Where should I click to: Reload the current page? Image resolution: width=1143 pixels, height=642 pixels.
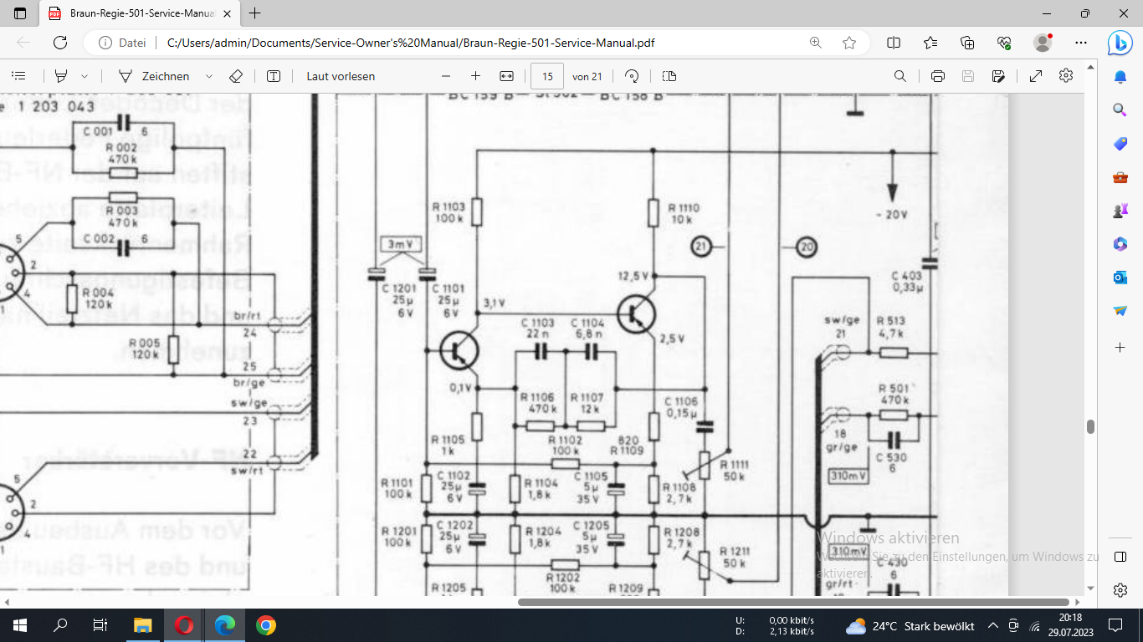(60, 43)
